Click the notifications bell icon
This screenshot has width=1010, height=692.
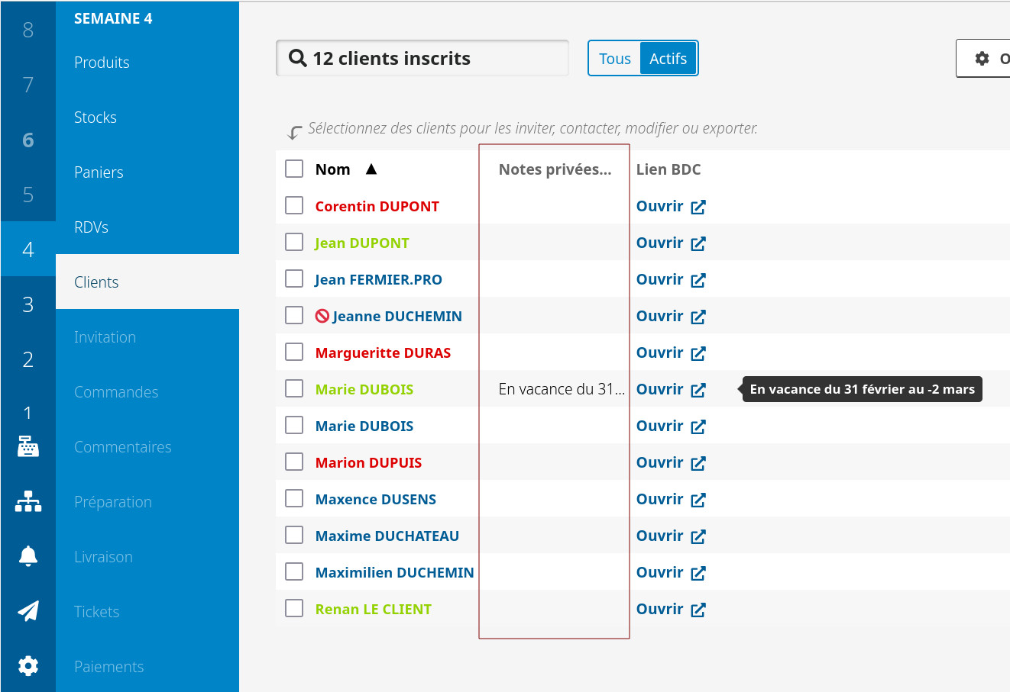[28, 556]
